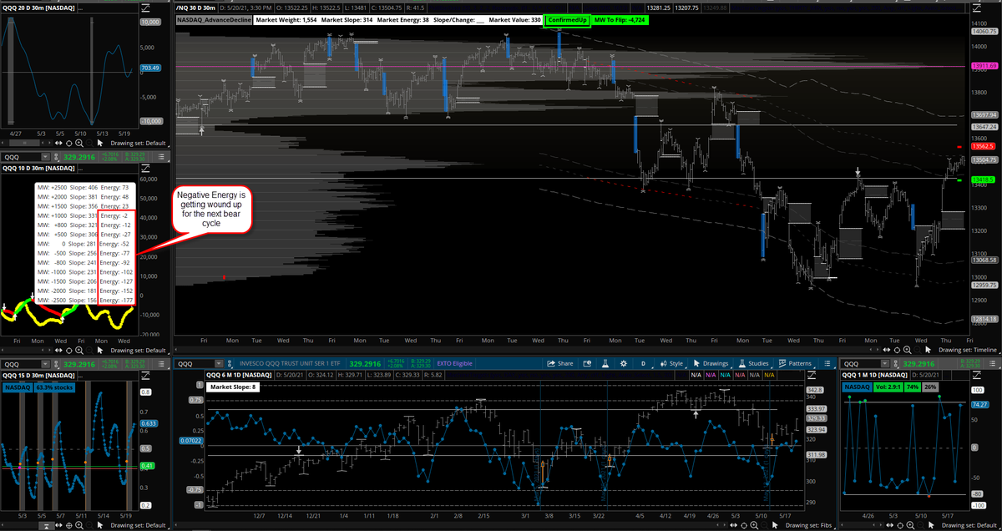The height and width of the screenshot is (531, 1002).
Task: Toggle the ConfirmedUp status indicator
Action: coord(568,19)
